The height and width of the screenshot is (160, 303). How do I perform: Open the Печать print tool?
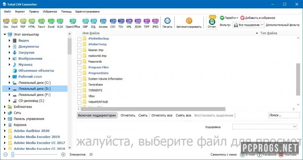(x=167, y=23)
